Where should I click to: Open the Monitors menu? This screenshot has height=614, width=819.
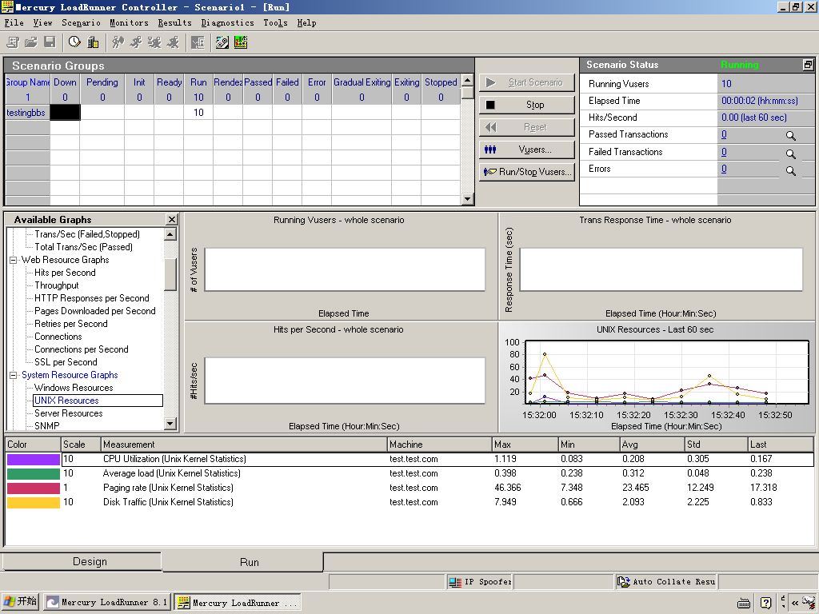(x=129, y=23)
